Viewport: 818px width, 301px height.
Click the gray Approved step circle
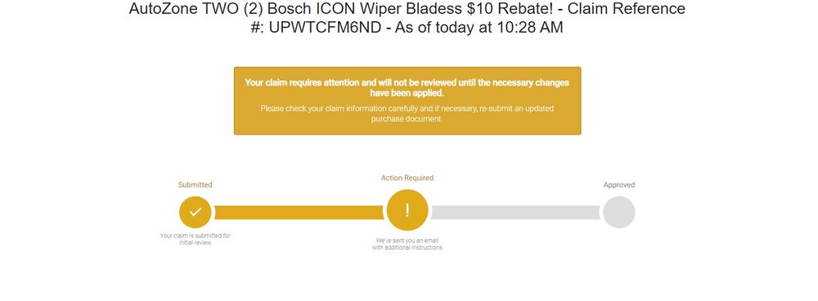coord(618,212)
